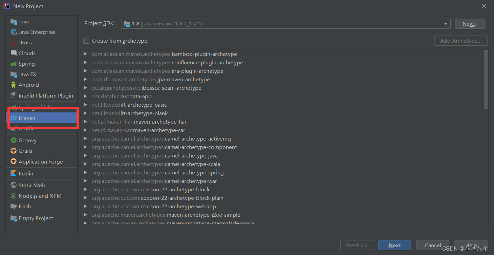Select Android project type label
This screenshot has height=255, width=494.
[29, 85]
